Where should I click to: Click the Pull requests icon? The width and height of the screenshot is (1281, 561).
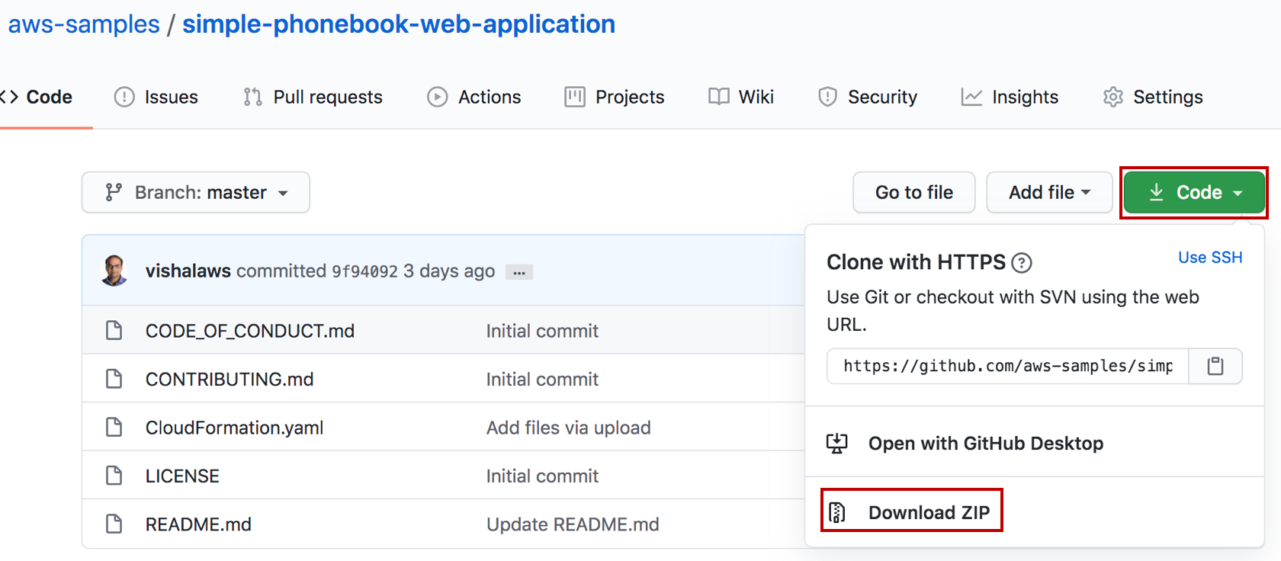(252, 97)
